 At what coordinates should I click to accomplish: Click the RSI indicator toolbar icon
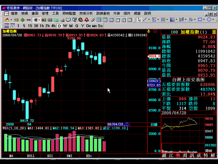click(16, 20)
